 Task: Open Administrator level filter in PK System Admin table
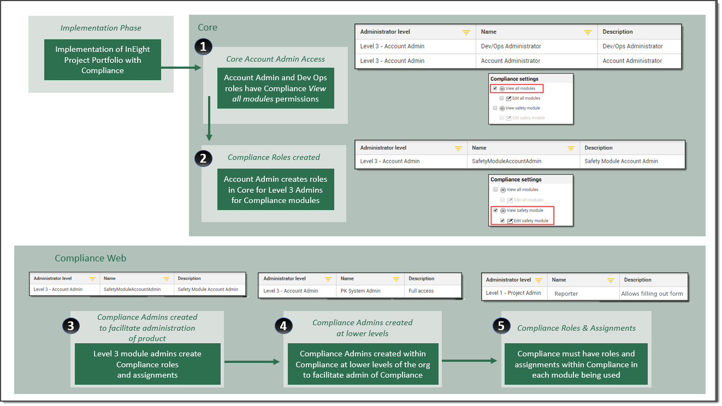(328, 279)
